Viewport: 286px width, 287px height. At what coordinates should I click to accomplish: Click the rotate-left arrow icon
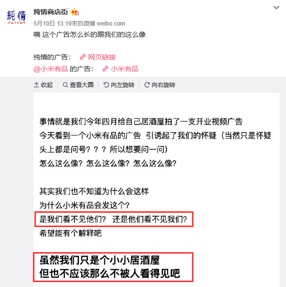click(x=106, y=85)
